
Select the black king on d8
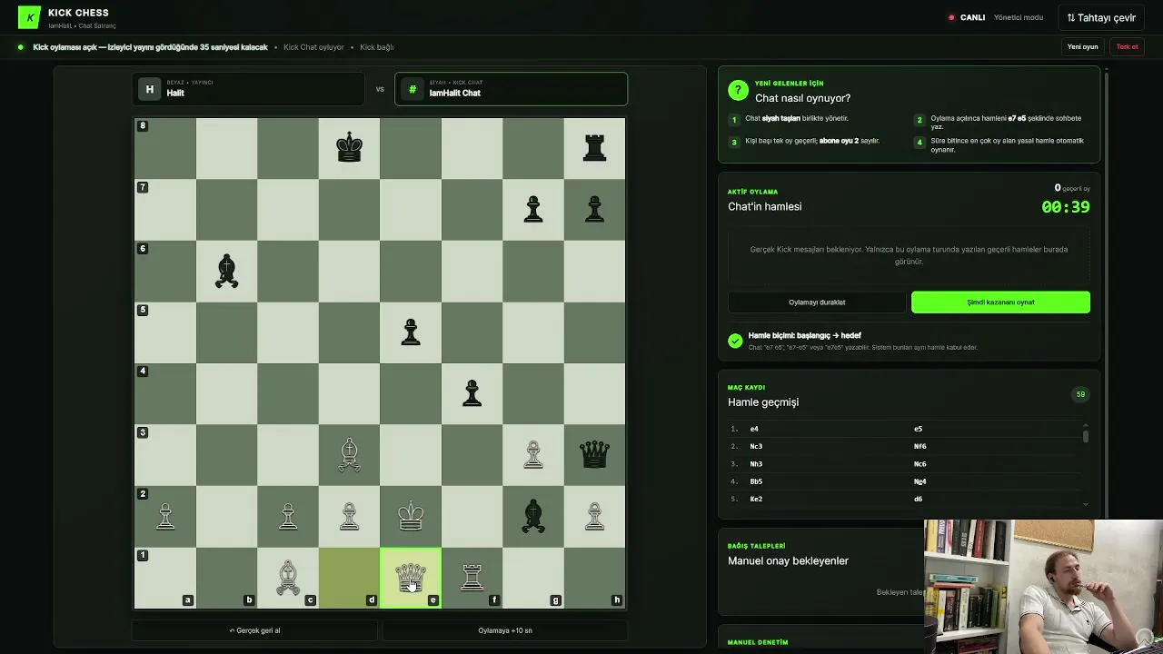(349, 147)
